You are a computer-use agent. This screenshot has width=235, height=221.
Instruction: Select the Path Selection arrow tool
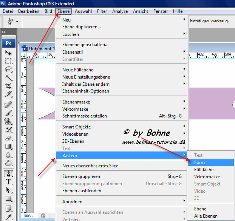coord(8,190)
